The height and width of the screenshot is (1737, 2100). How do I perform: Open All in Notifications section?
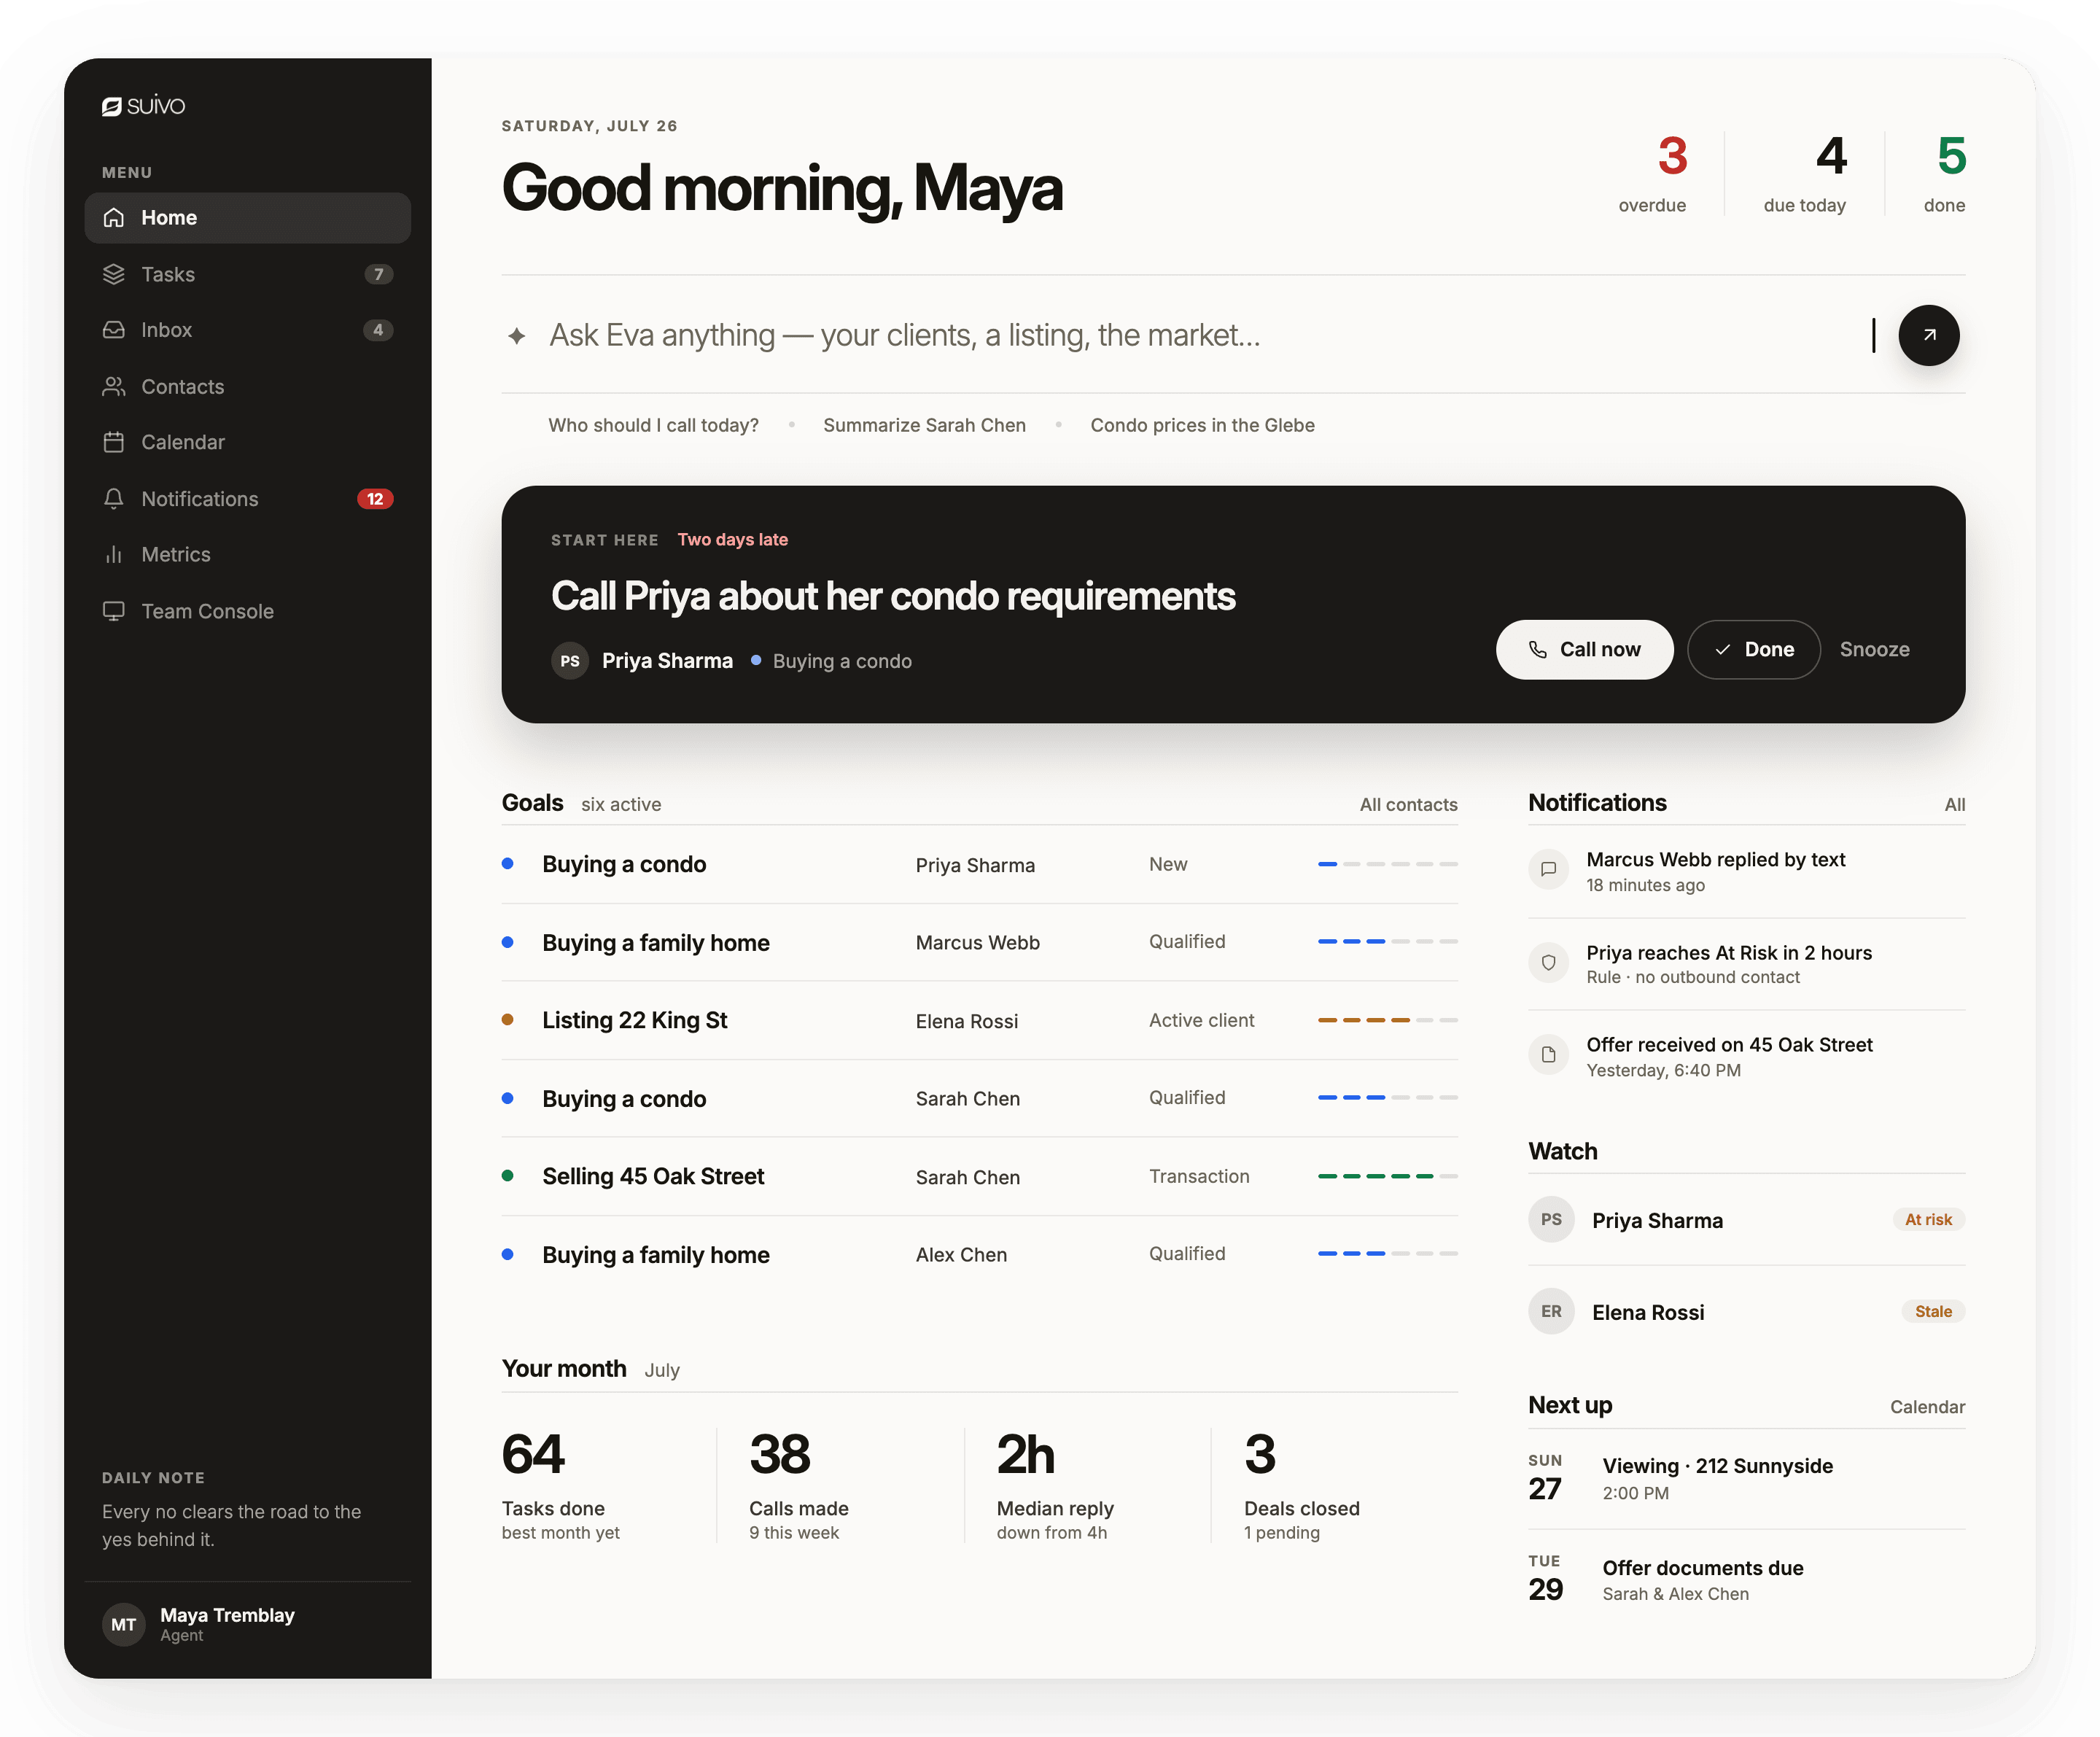pyautogui.click(x=1954, y=804)
